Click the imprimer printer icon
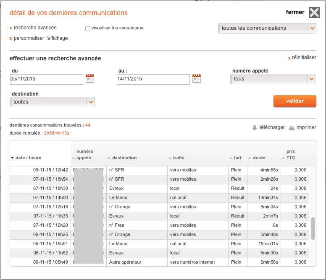Screen dimensions: 326x280 point(292,128)
